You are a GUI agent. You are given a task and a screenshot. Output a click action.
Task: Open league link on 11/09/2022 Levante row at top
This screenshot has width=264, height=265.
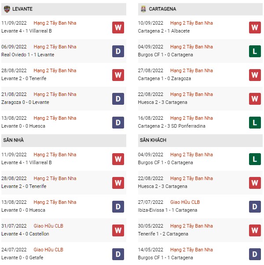(55, 23)
